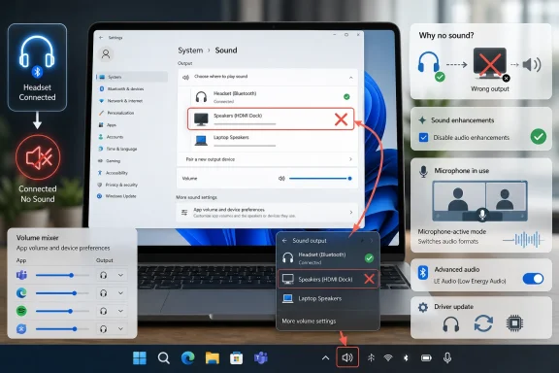
Task: Choose Headset (Bluetooth) in Sound output flyout
Action: point(328,258)
